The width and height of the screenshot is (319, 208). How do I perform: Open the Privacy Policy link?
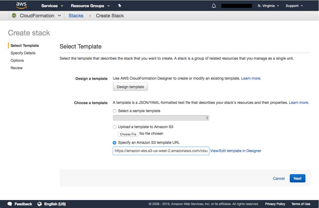(x=275, y=204)
